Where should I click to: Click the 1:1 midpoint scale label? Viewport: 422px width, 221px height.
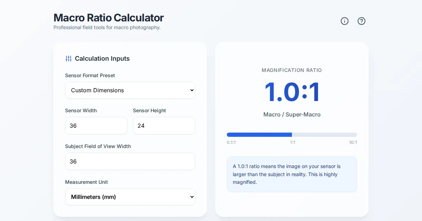(292, 142)
